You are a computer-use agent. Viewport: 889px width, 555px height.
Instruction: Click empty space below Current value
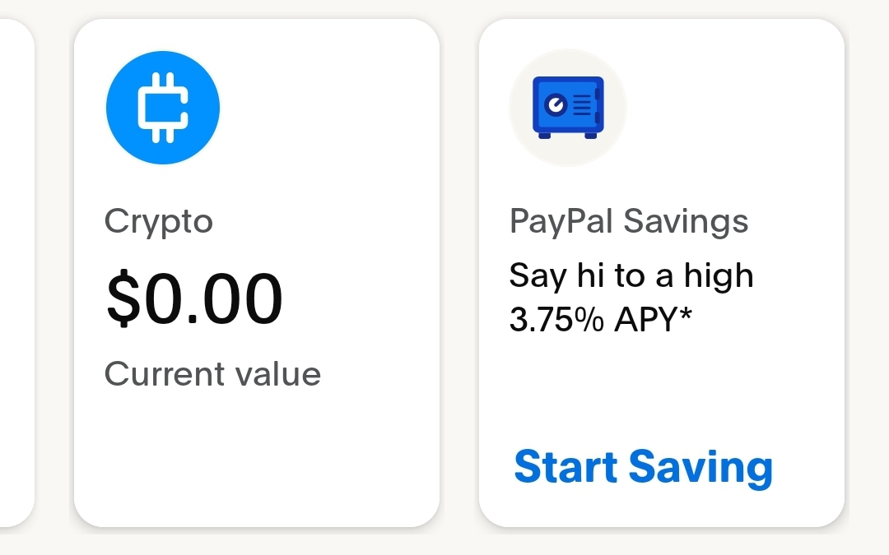(257, 453)
